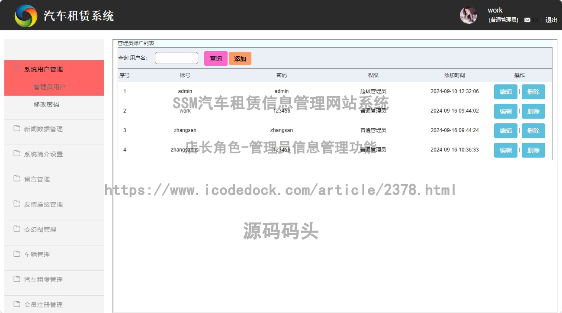Click the 添加时间 column header
562x313 pixels.
coord(455,75)
